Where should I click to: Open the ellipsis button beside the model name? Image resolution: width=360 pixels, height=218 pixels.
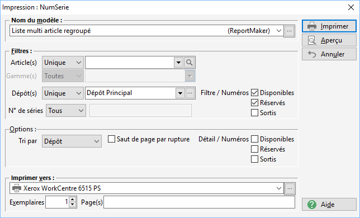coord(290,31)
